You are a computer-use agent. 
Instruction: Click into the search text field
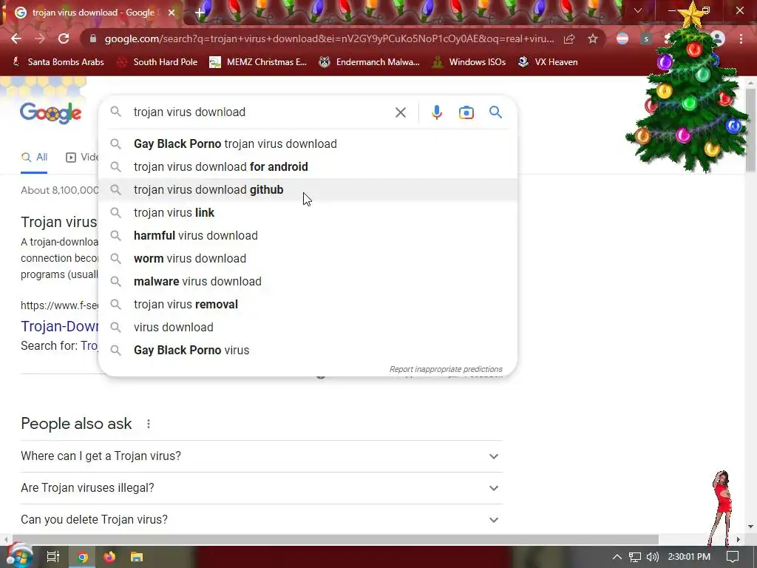[261, 112]
